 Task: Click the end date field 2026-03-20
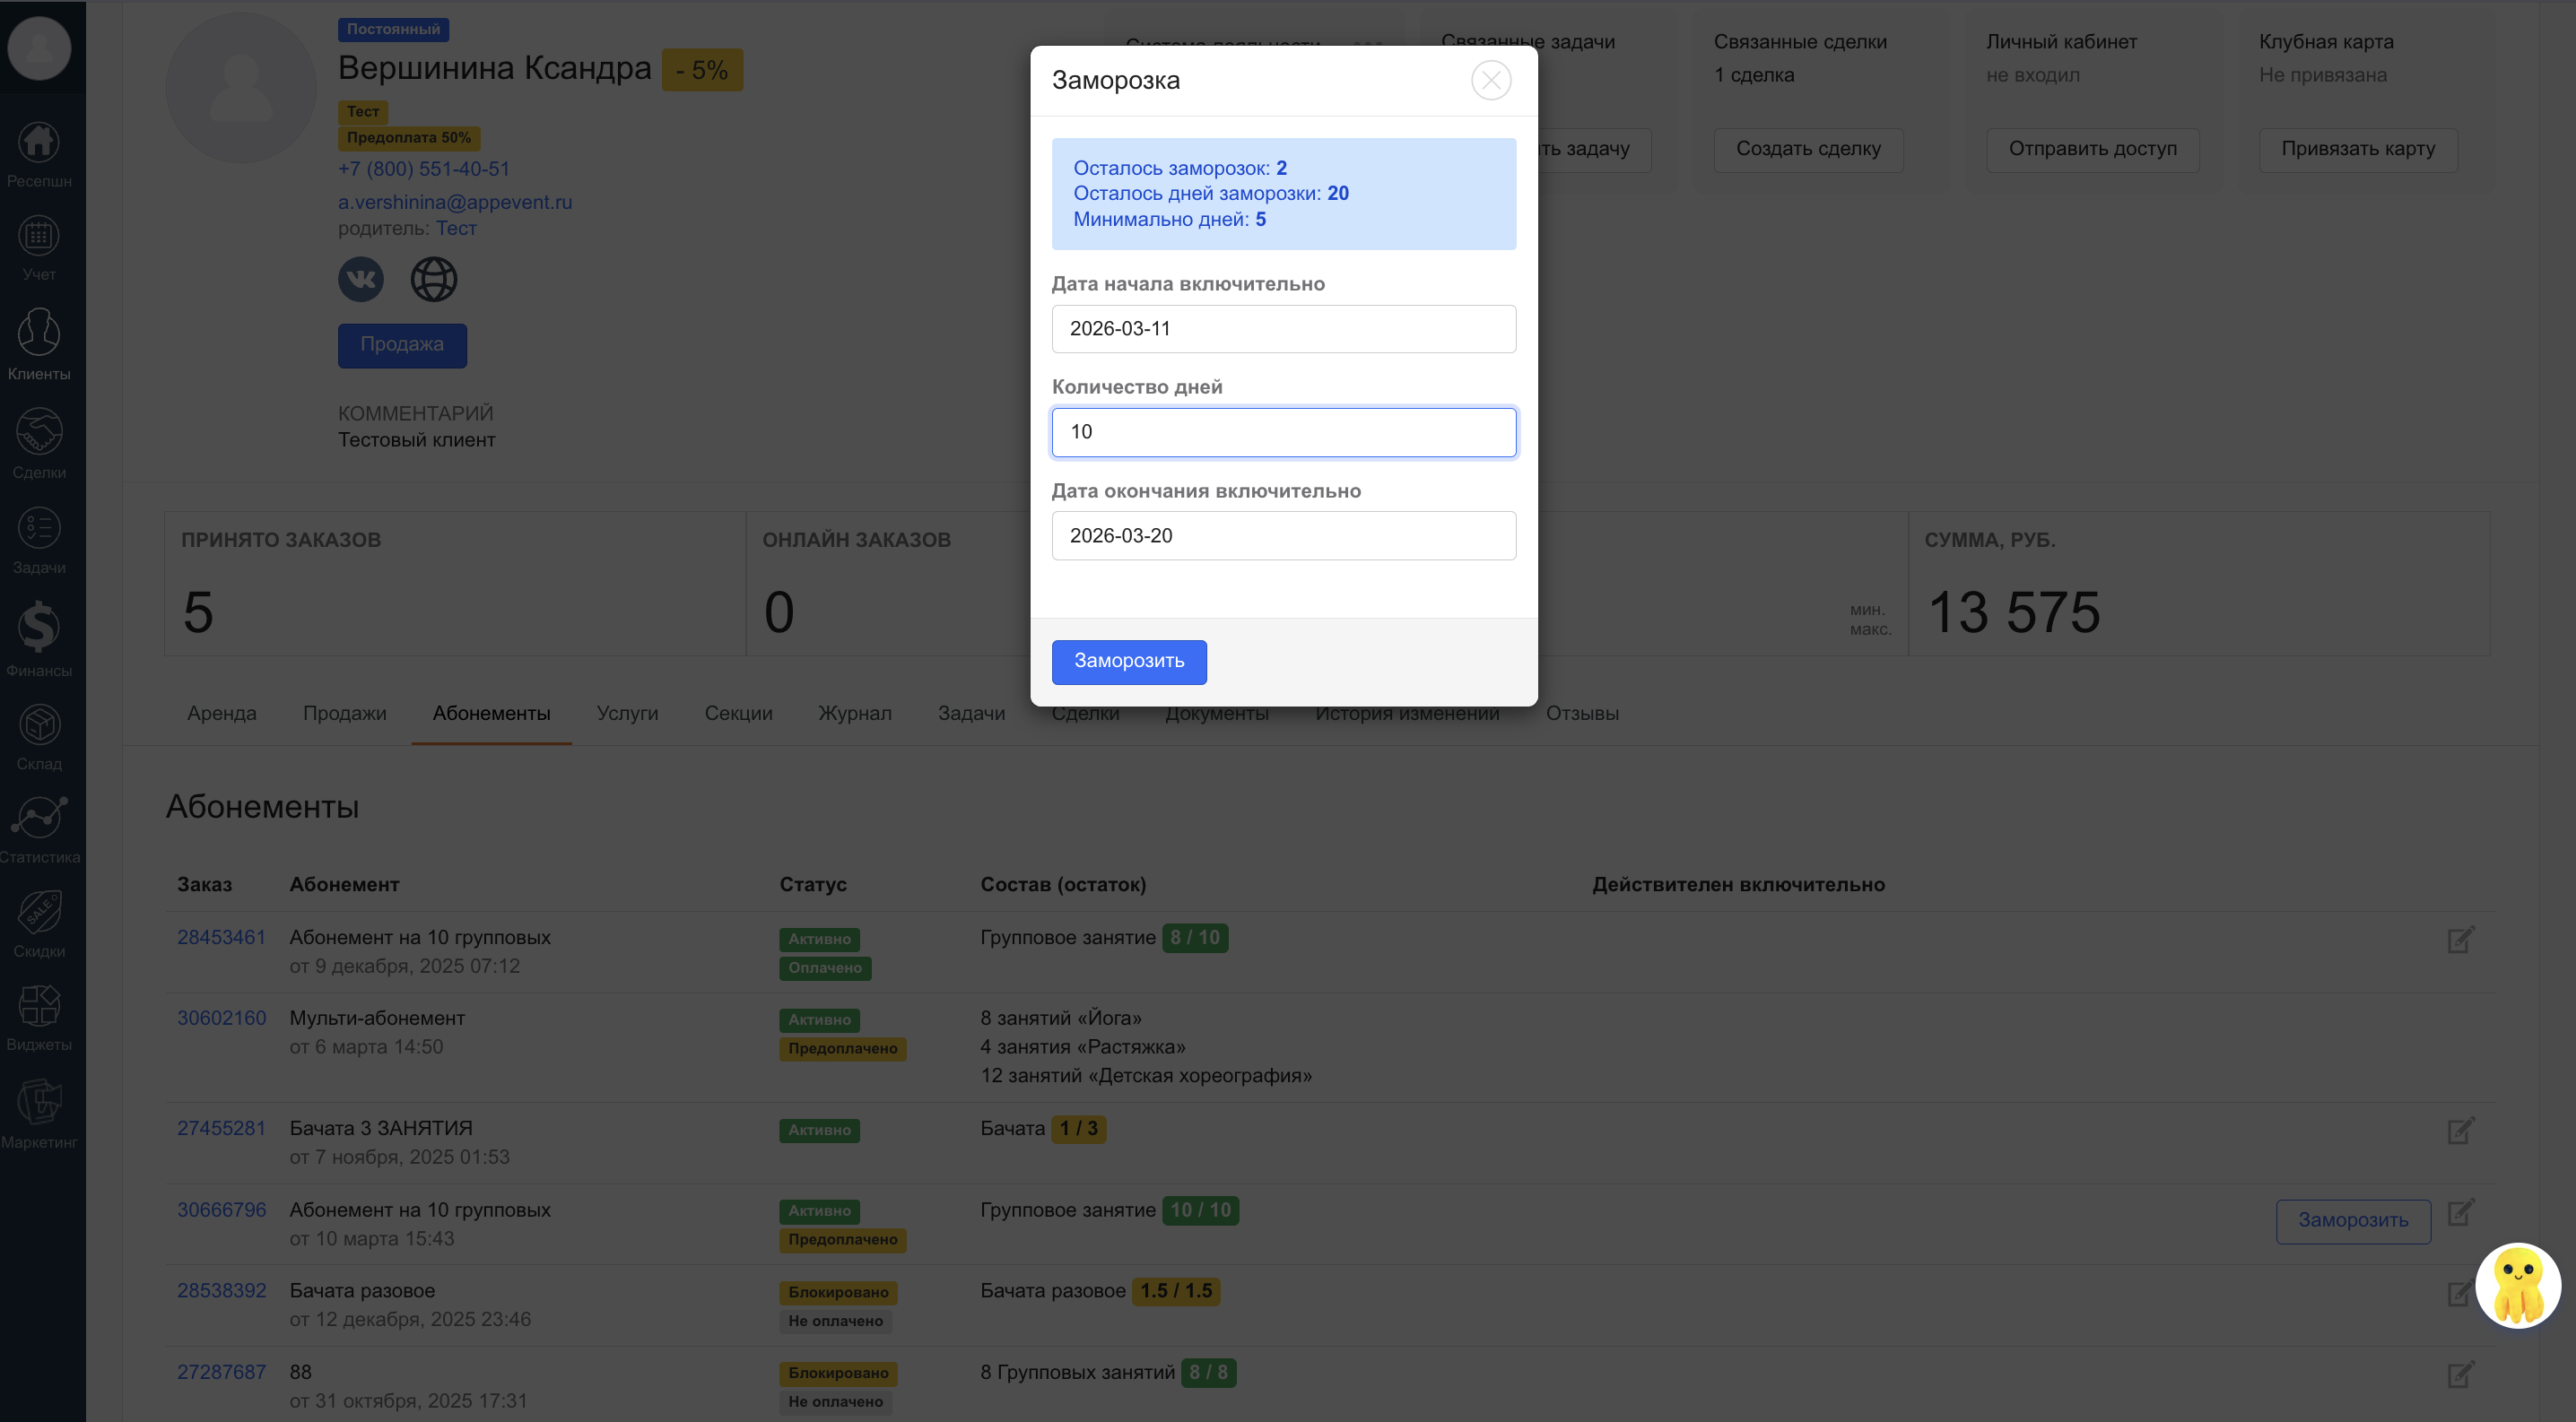pos(1283,535)
